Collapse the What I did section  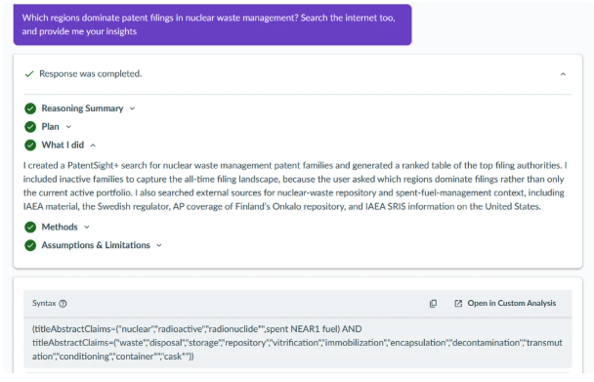click(93, 146)
